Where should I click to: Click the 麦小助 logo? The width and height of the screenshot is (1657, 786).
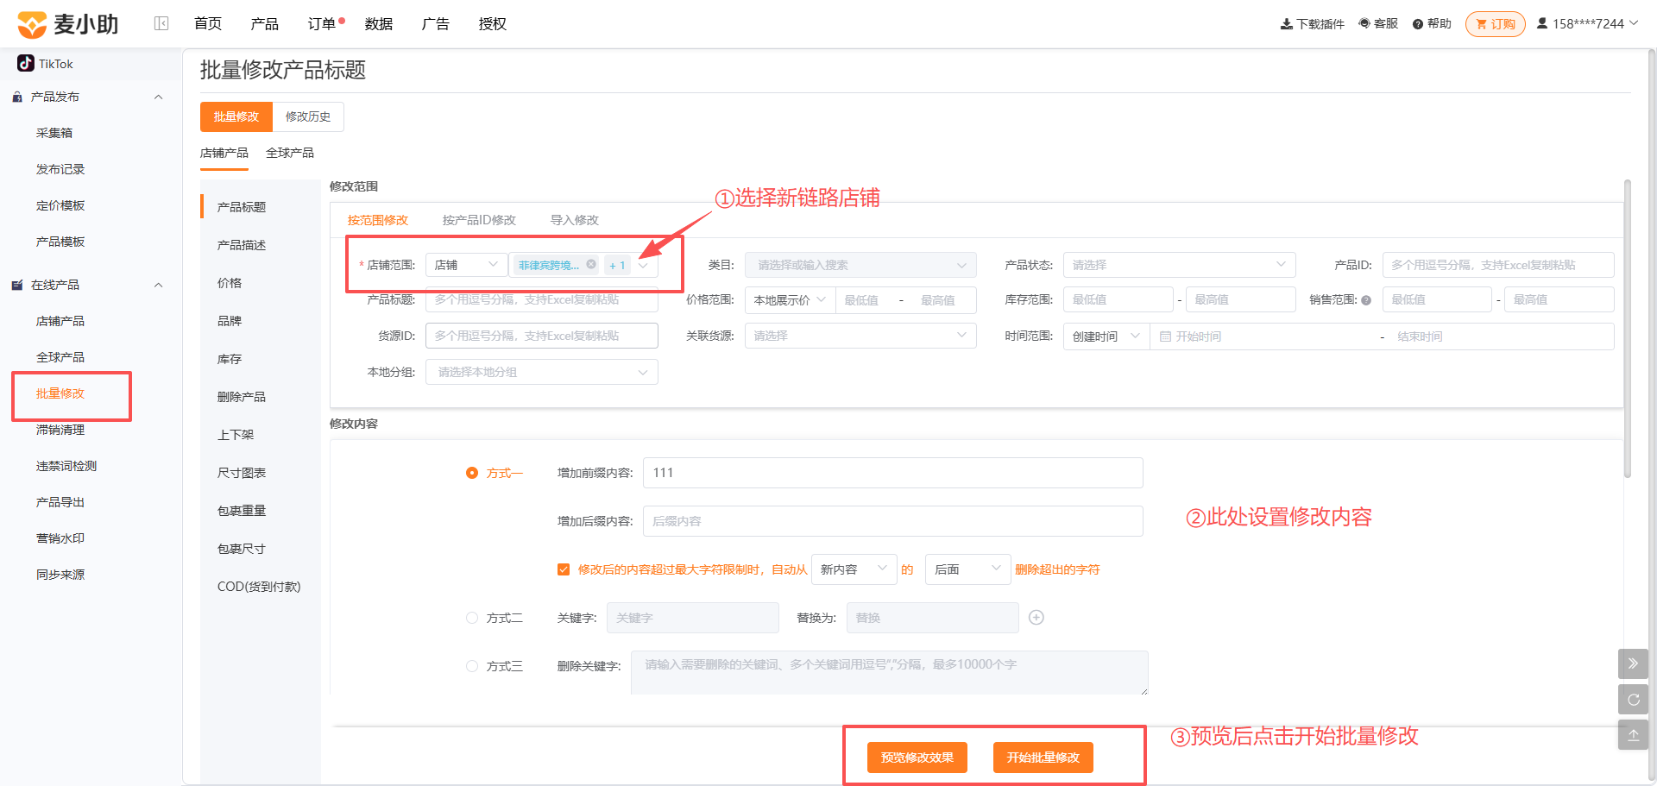point(68,24)
